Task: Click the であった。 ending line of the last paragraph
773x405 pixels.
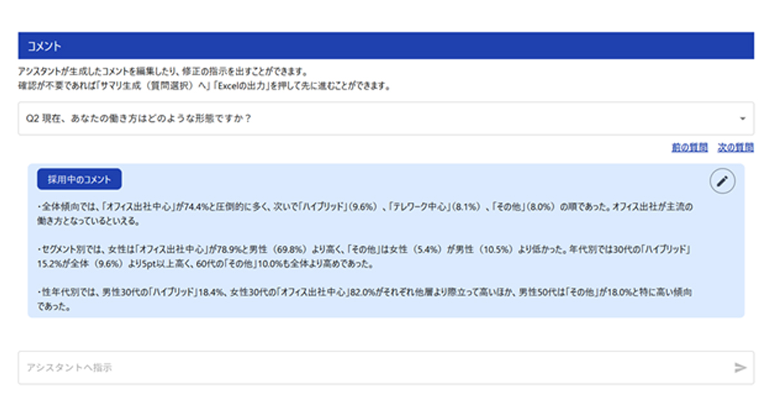Action: point(53,307)
